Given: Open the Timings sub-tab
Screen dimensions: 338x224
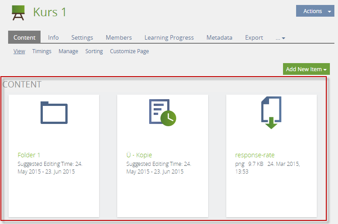Looking at the screenshot, I should pyautogui.click(x=41, y=51).
